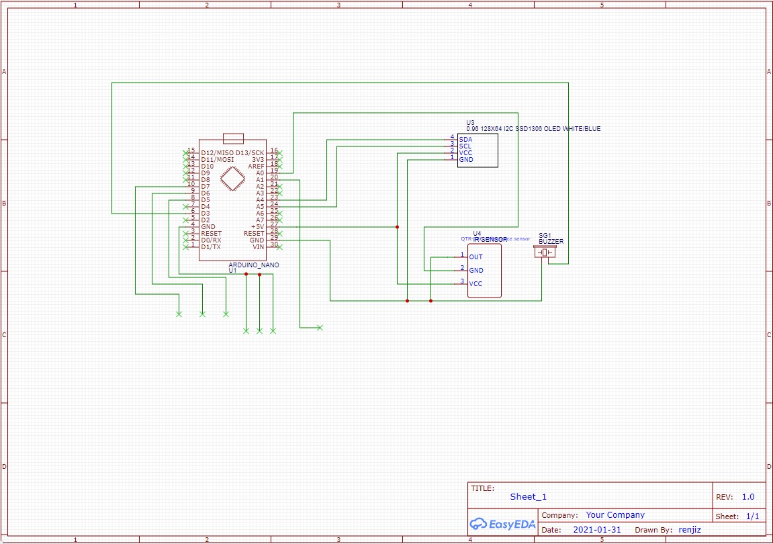Click the no-connect marker on the VIN pin

[279, 247]
